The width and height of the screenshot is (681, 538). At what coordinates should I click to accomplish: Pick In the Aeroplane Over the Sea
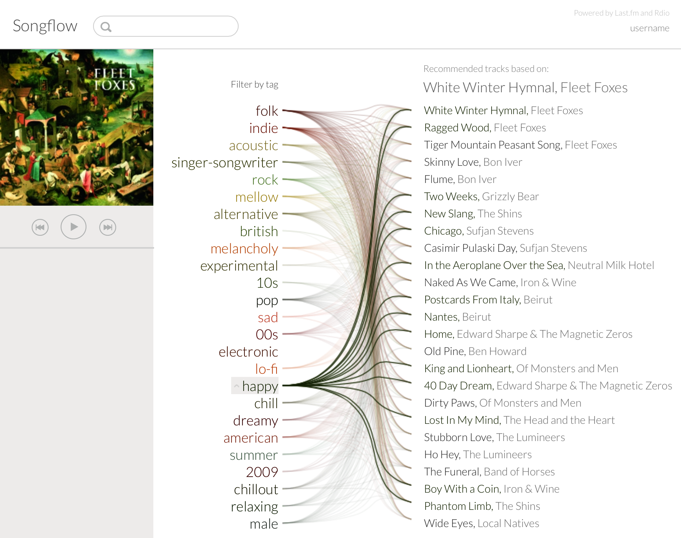[x=539, y=265]
